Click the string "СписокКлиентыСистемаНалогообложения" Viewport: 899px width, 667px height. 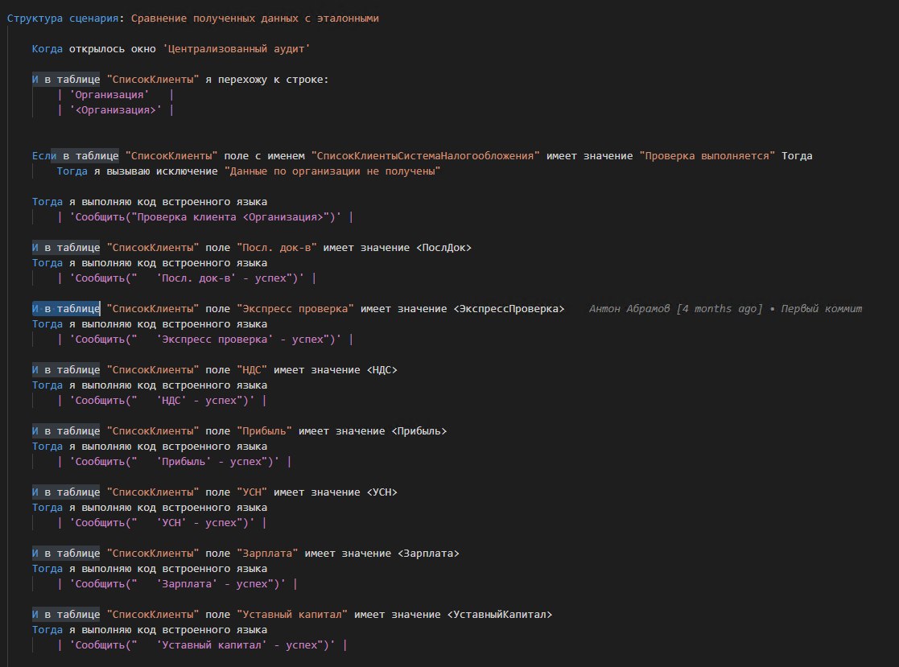pyautogui.click(x=425, y=156)
